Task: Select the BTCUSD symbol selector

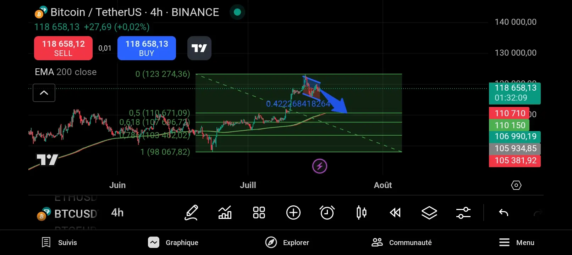Action: (x=67, y=214)
